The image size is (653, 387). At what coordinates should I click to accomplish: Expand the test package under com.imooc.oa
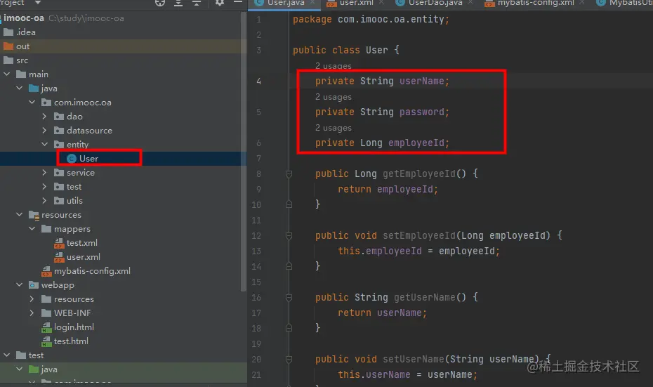point(44,187)
